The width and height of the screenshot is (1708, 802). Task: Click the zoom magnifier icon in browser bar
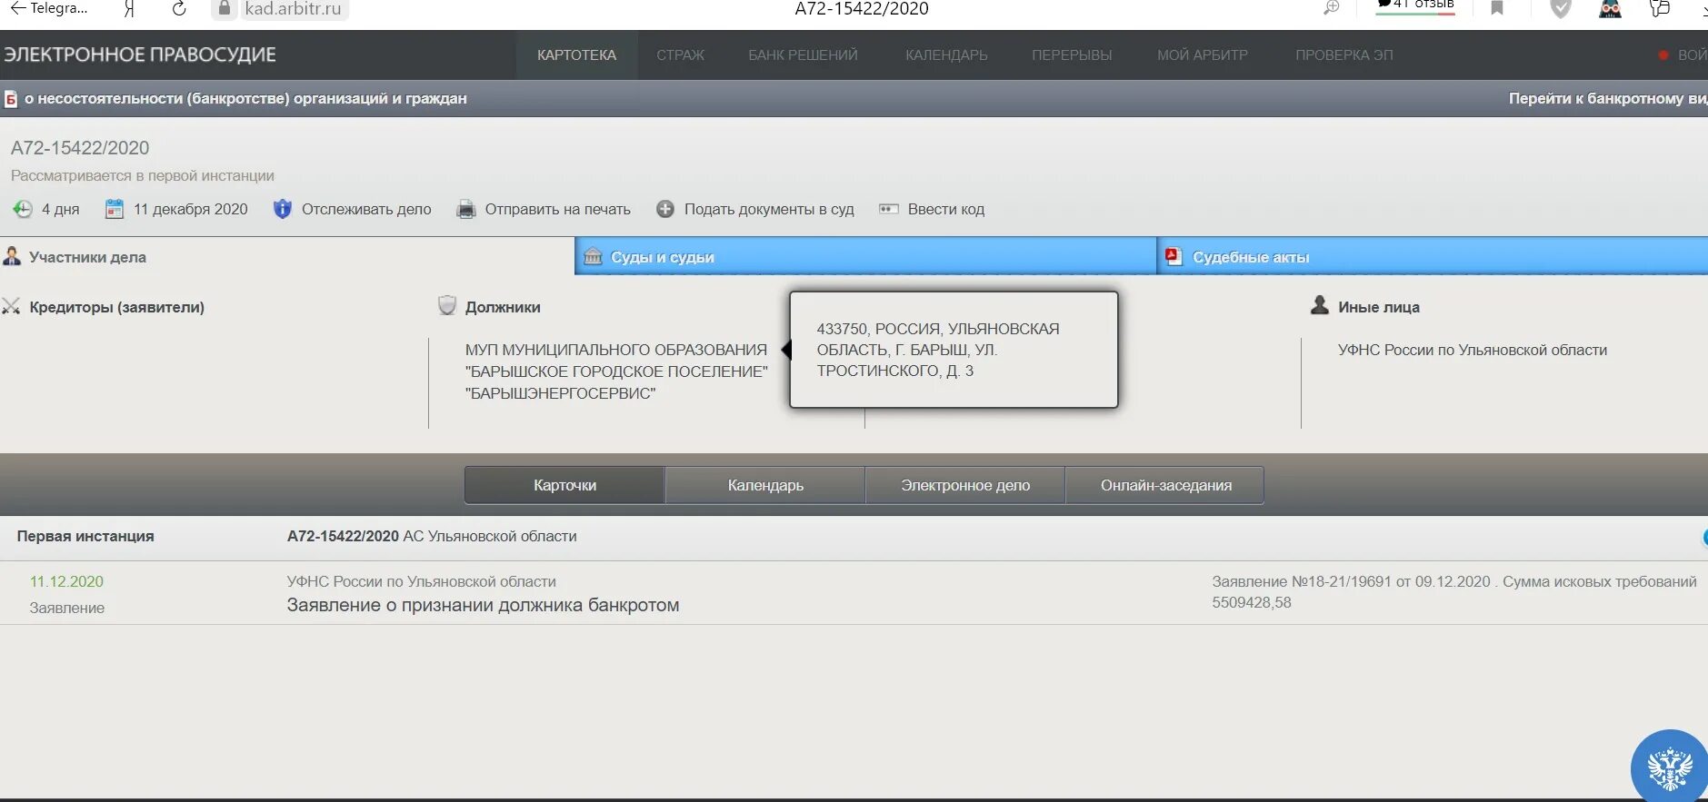1332,8
